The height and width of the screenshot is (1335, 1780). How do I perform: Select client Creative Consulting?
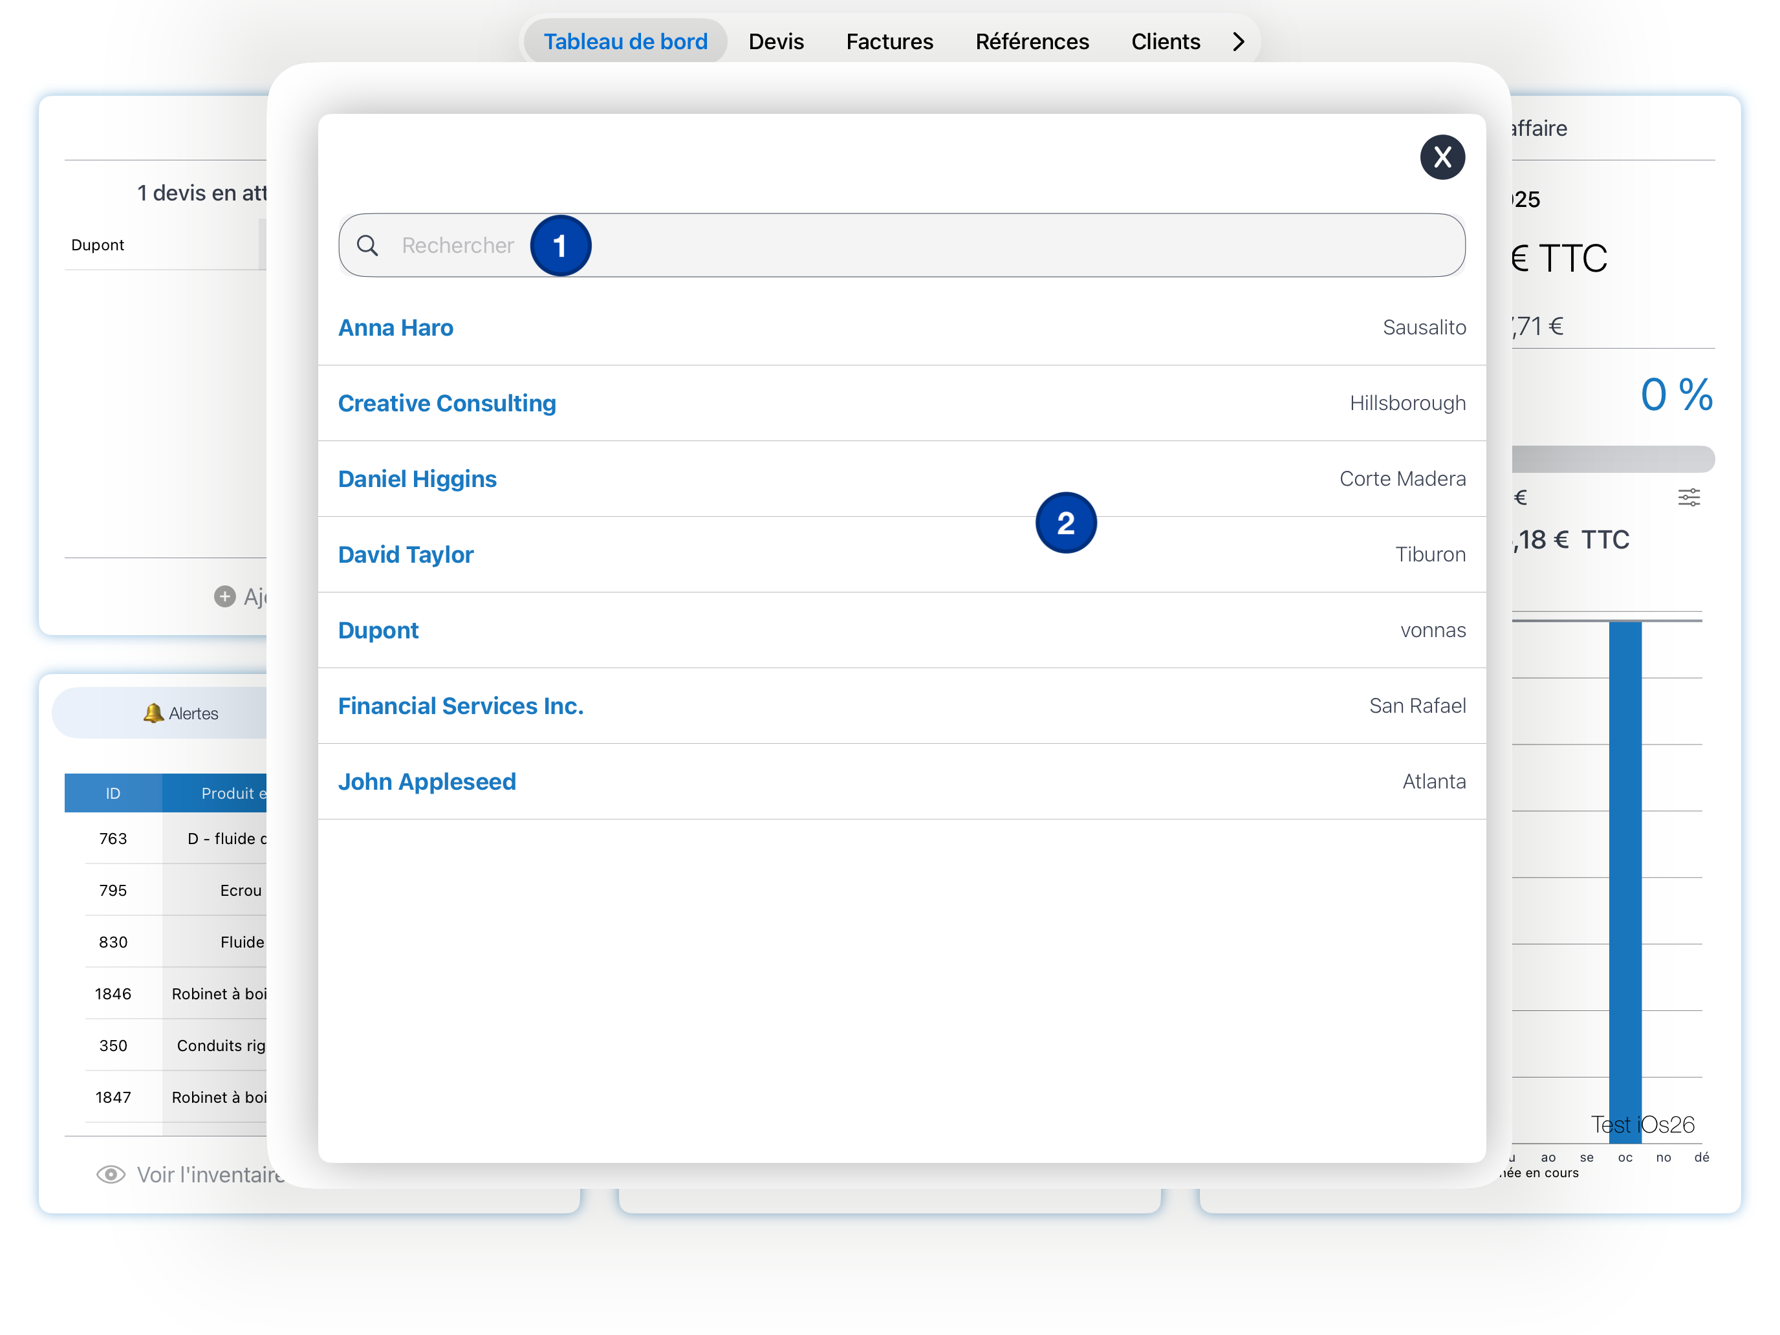[x=446, y=403]
